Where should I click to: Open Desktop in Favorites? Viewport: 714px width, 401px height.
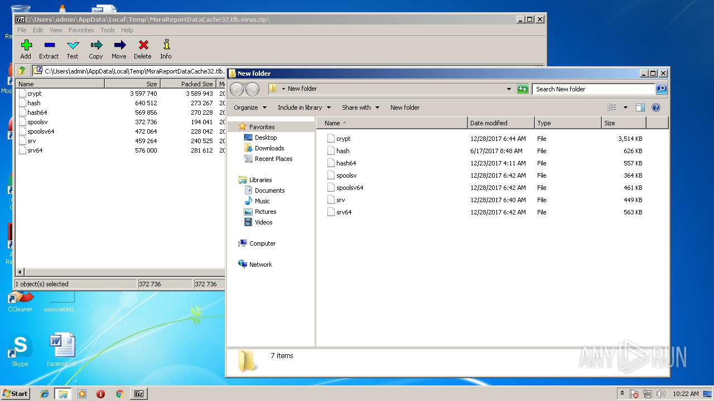click(x=266, y=138)
